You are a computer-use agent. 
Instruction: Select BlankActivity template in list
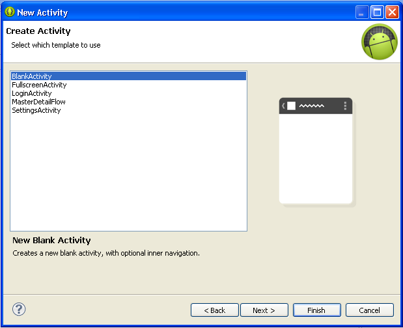tap(128, 76)
